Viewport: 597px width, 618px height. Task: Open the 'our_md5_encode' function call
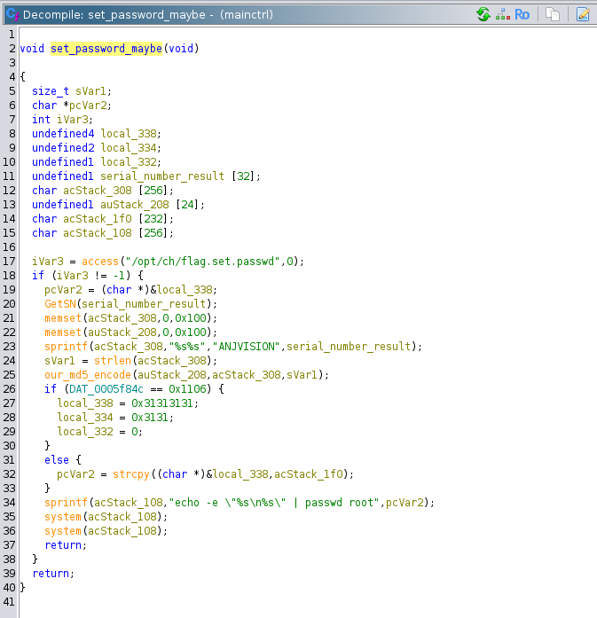click(x=88, y=375)
